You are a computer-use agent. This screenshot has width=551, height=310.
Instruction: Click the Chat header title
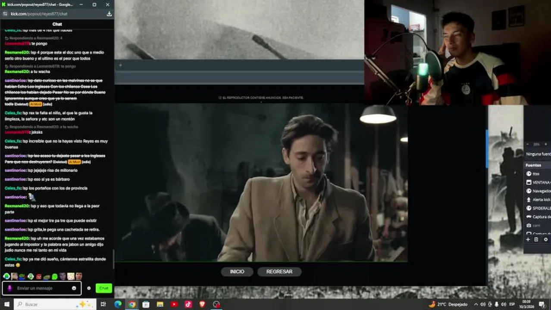click(57, 24)
